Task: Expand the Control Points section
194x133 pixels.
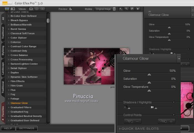Action: click(174, 115)
